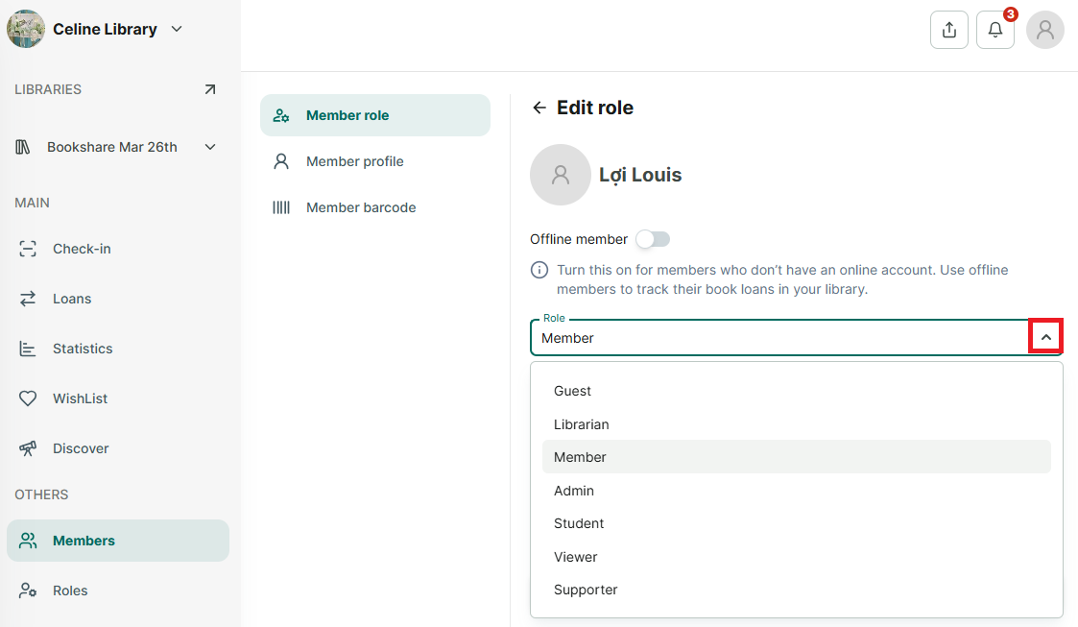Click Lợi Louis profile avatar
This screenshot has height=627, width=1078.
[x=561, y=175]
